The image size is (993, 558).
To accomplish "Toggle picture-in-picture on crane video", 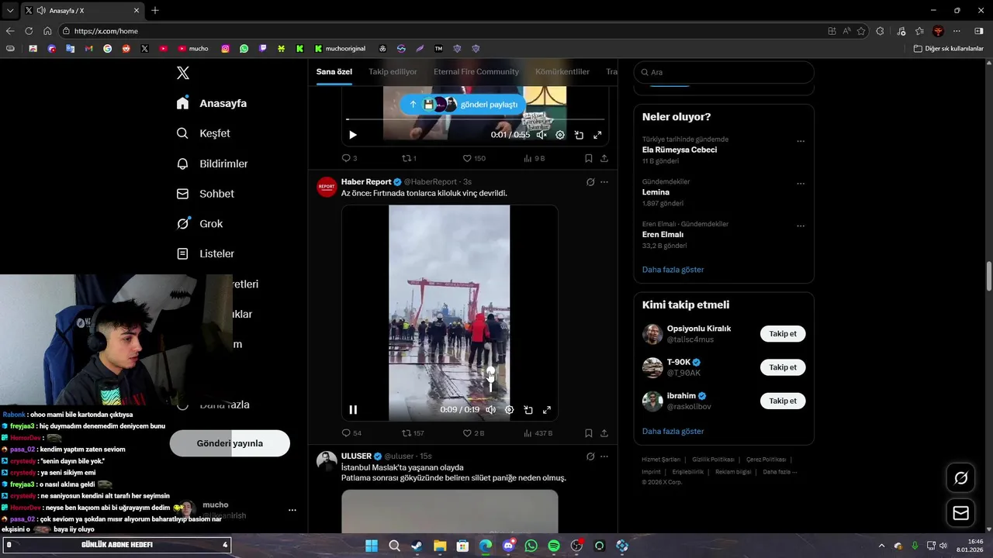I will coord(528,410).
